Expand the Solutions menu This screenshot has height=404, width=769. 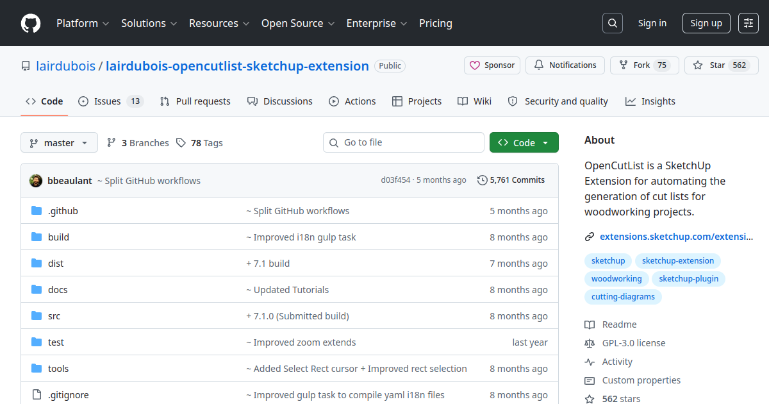pos(149,23)
